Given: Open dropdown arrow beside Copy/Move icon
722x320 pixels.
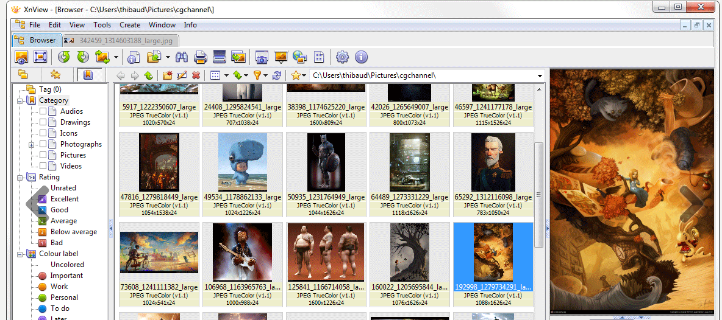Looking at the screenshot, I should click(168, 57).
